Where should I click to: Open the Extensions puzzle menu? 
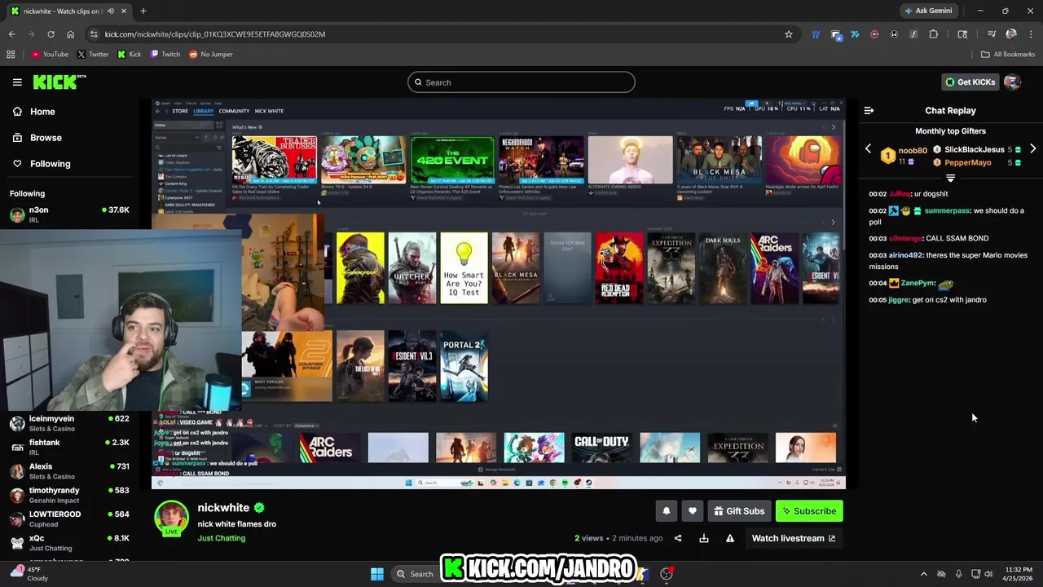tap(933, 34)
